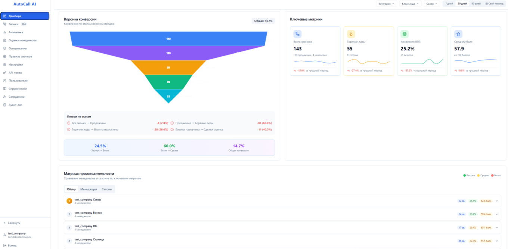
Task: Click the purple funnel stage showing 139
Action: tap(168, 53)
